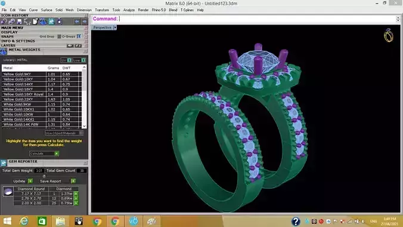
Task: Collapse the gem totals with small up arrow
Action: pos(44,176)
